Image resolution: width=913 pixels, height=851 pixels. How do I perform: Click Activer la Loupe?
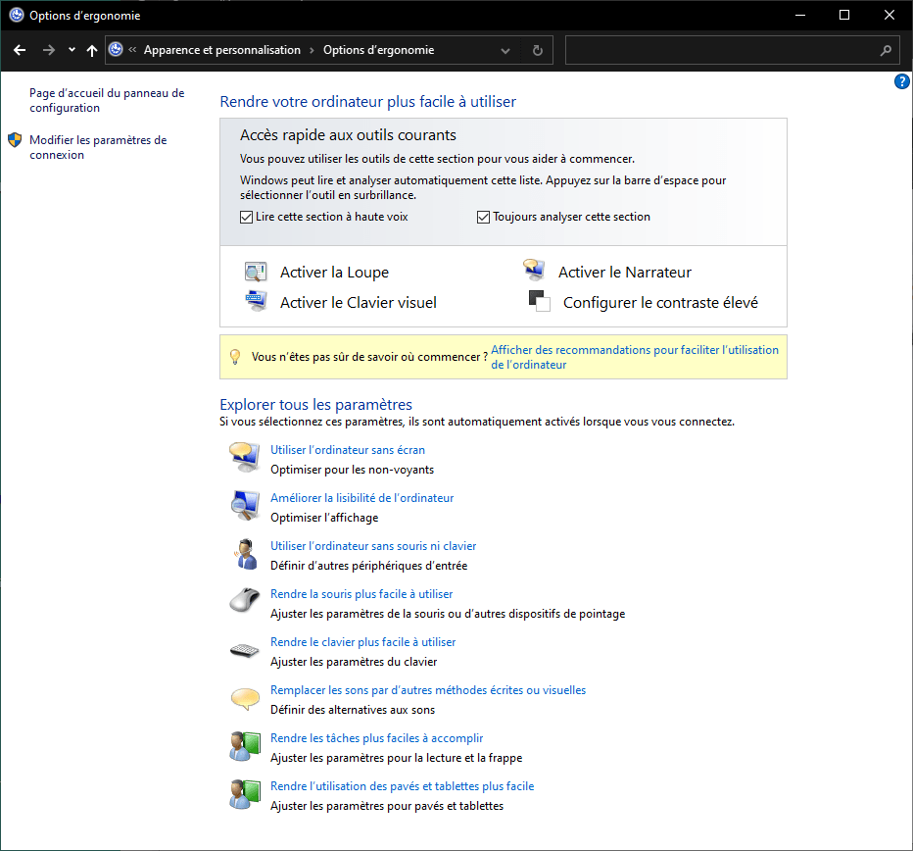click(x=334, y=273)
